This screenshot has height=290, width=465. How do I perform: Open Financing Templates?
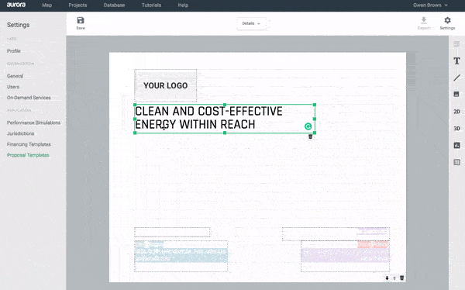coord(29,144)
